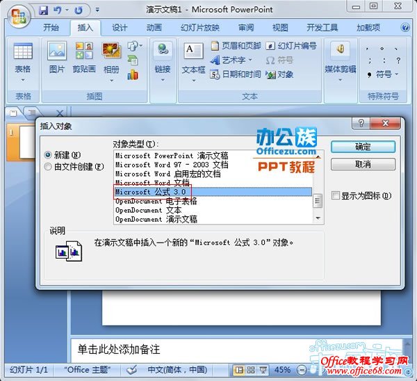Switch to the 设计 ribbon tab
The image size is (417, 381).
point(120,28)
